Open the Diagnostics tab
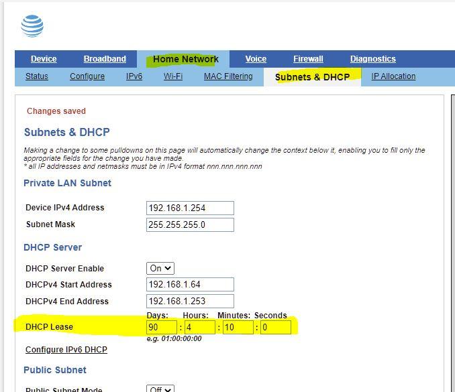Image resolution: width=455 pixels, height=392 pixels. click(372, 59)
